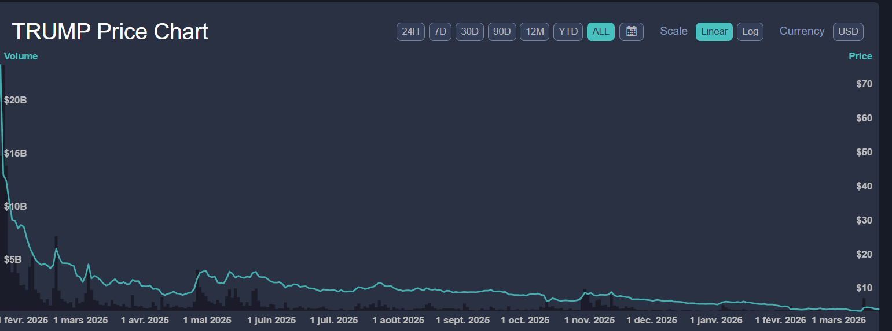The width and height of the screenshot is (892, 331).
Task: Click the $40 price axis tick
Action: [864, 187]
